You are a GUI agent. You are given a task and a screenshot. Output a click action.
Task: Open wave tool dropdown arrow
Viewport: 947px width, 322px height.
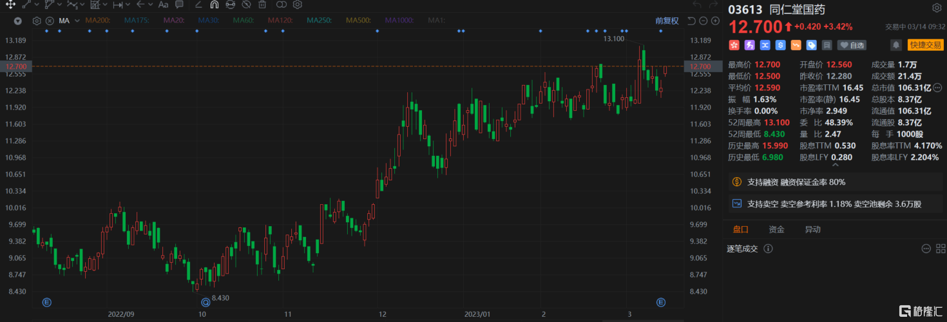coord(83,5)
